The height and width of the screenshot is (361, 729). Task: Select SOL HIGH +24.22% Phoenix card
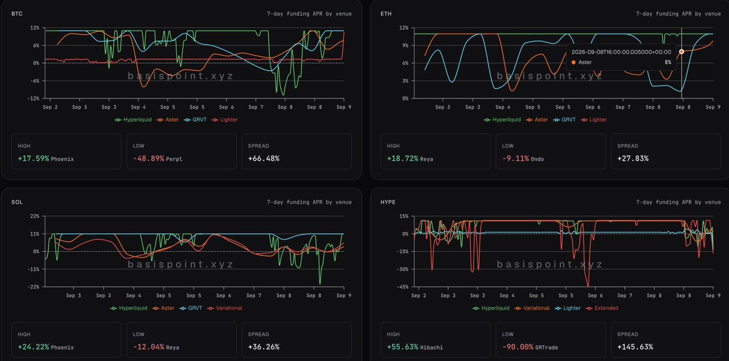(x=66, y=340)
